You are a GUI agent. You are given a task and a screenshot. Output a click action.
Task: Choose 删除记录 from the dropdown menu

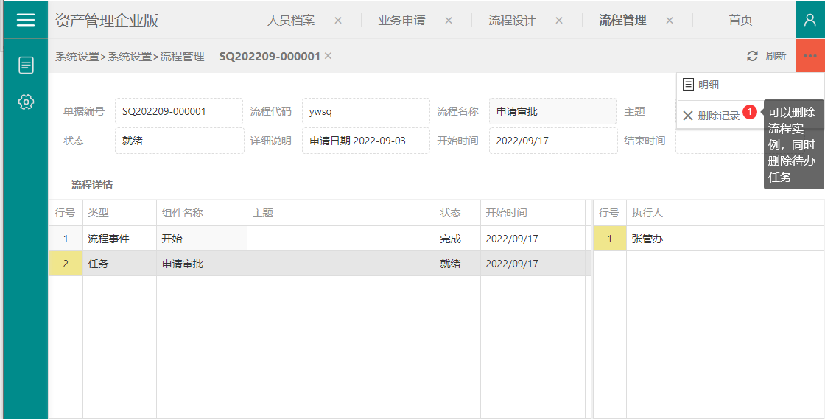click(718, 116)
